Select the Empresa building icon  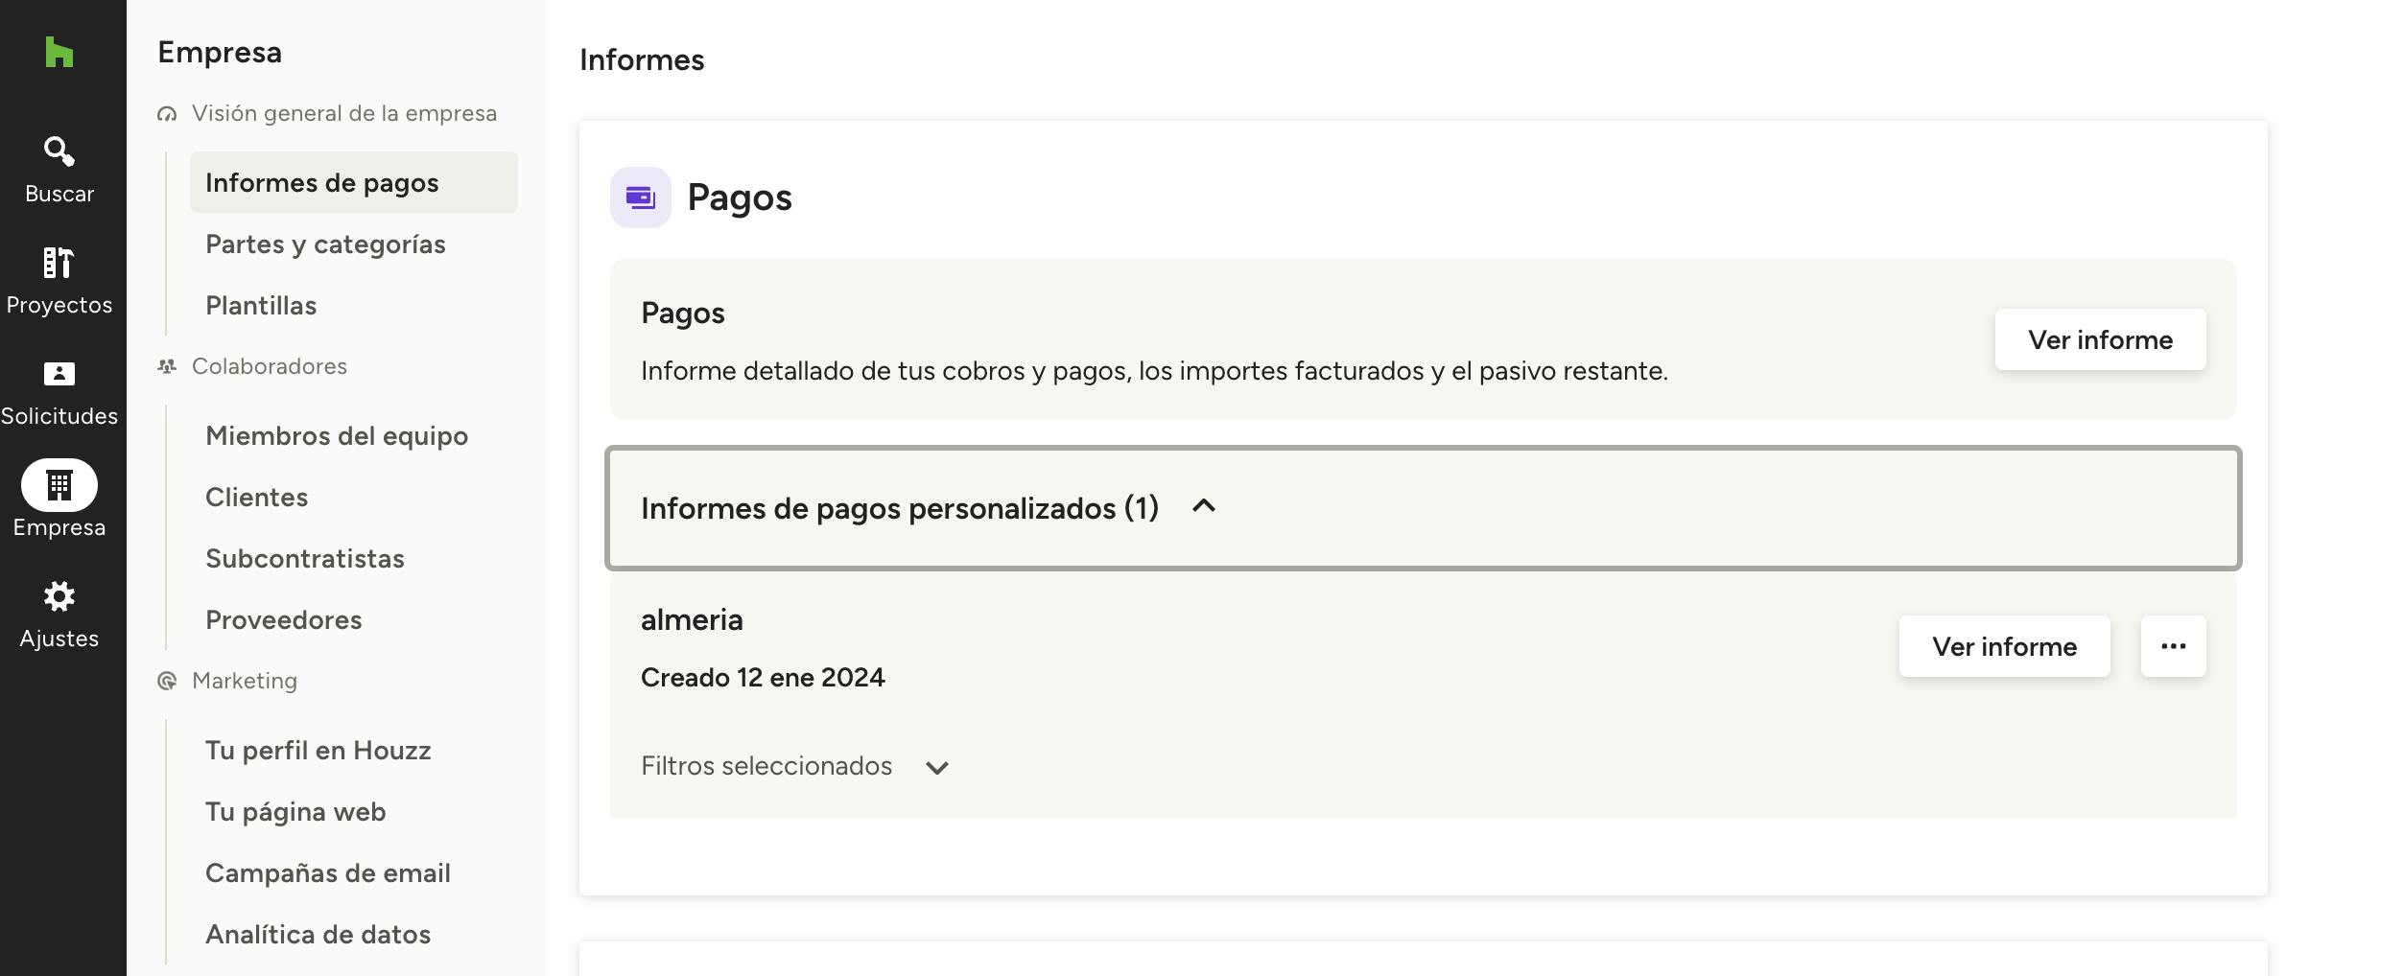click(59, 485)
